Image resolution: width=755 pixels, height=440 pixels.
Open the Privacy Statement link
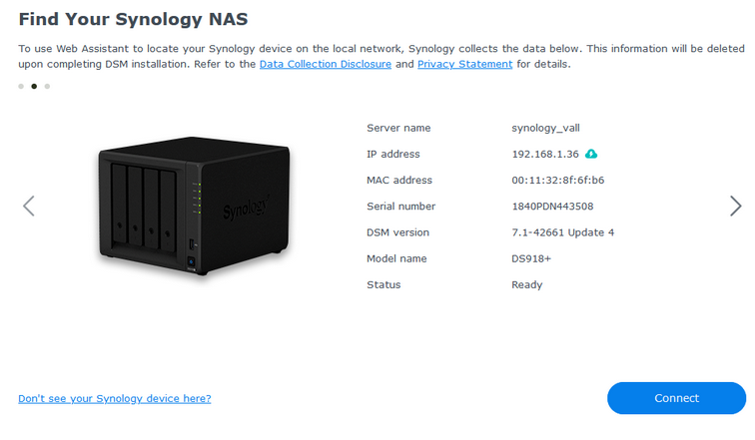coord(464,64)
